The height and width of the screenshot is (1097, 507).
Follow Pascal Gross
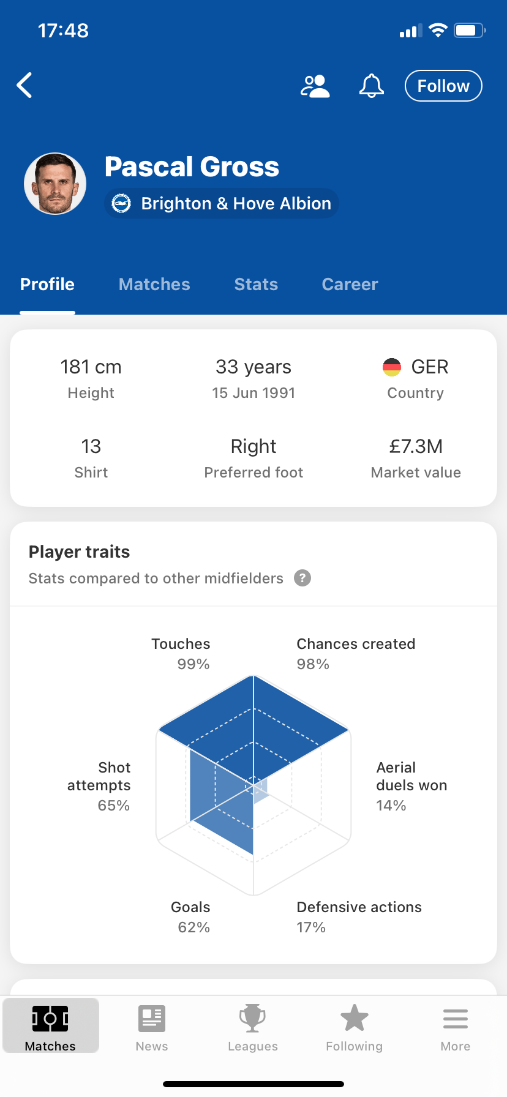(443, 86)
